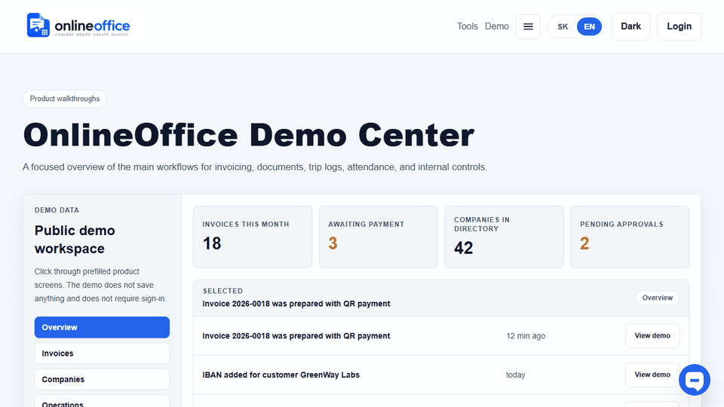This screenshot has width=724, height=407.
Task: Switch language to SK
Action: pos(563,27)
